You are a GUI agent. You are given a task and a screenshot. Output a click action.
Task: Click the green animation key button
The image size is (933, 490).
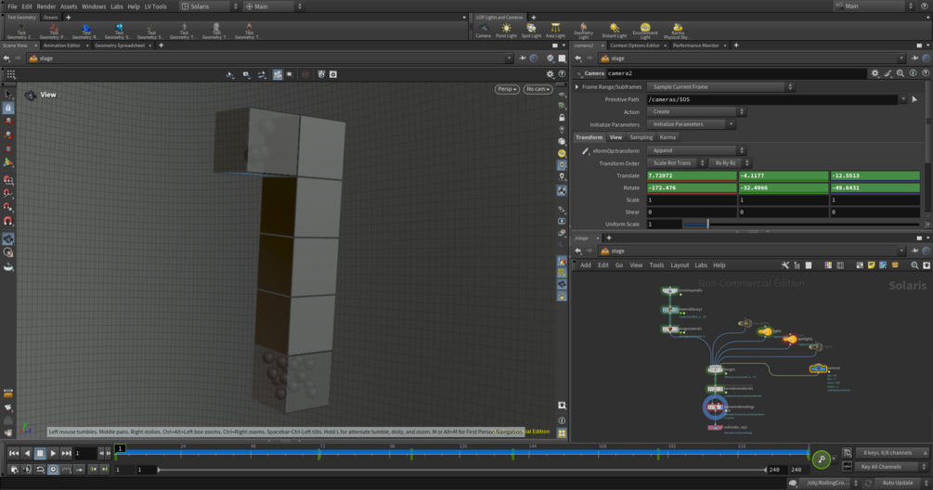(x=822, y=459)
